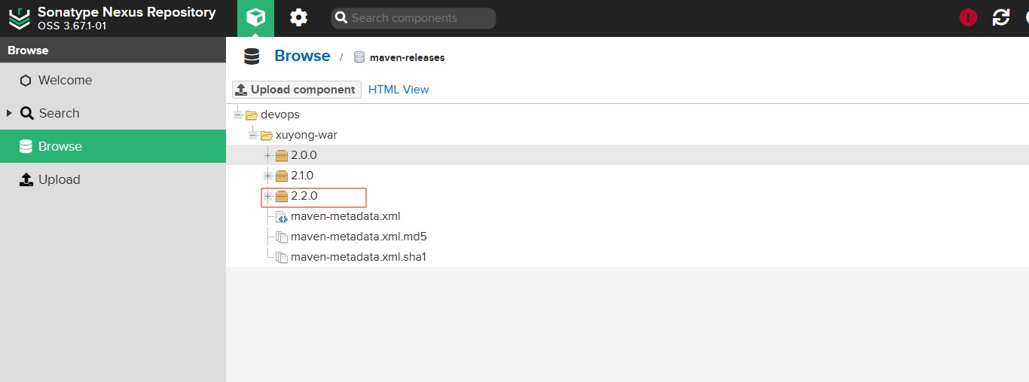
Task: Click the maven-metadata.xml file icon
Action: click(282, 217)
